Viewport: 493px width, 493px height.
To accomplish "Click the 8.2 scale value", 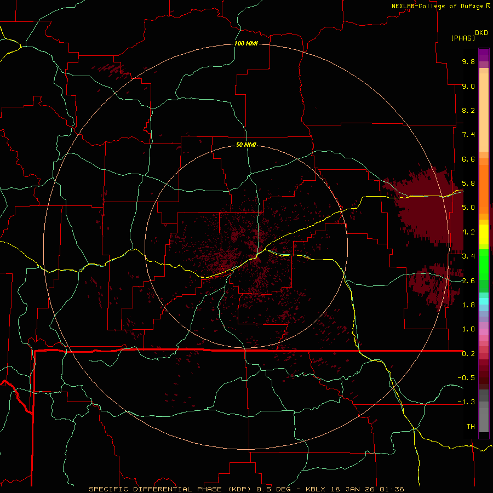I will pos(468,110).
